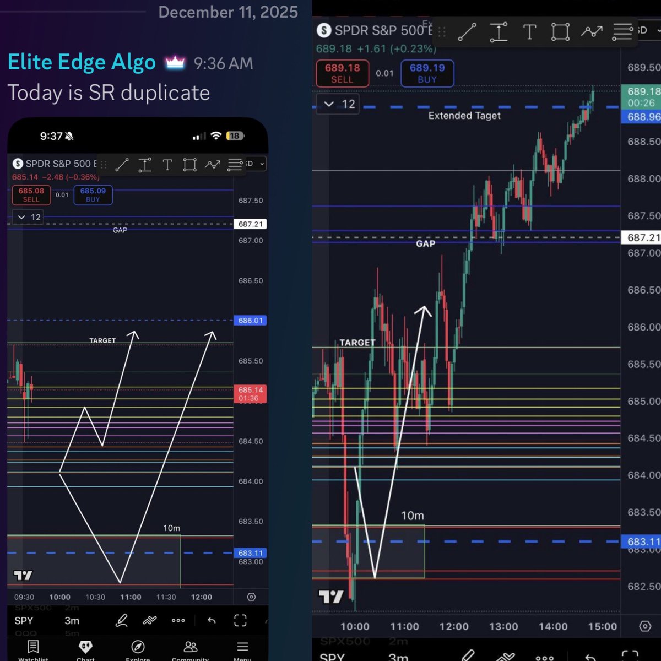Select the price range measure tool in left chart
The image size is (661, 661).
[145, 164]
